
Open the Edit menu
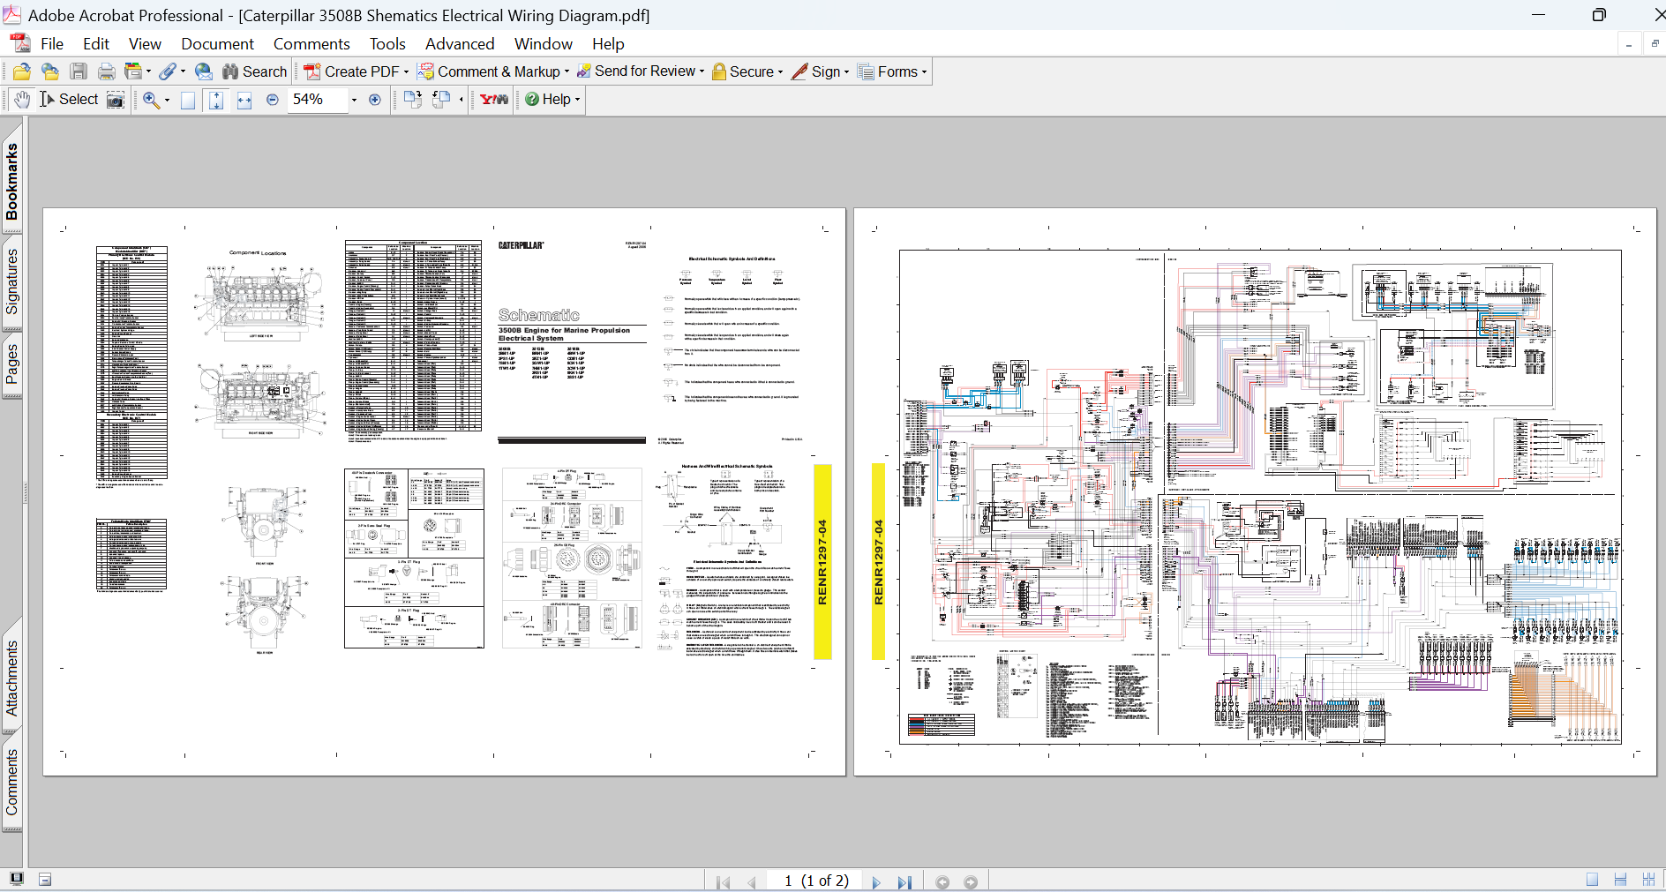tap(96, 44)
